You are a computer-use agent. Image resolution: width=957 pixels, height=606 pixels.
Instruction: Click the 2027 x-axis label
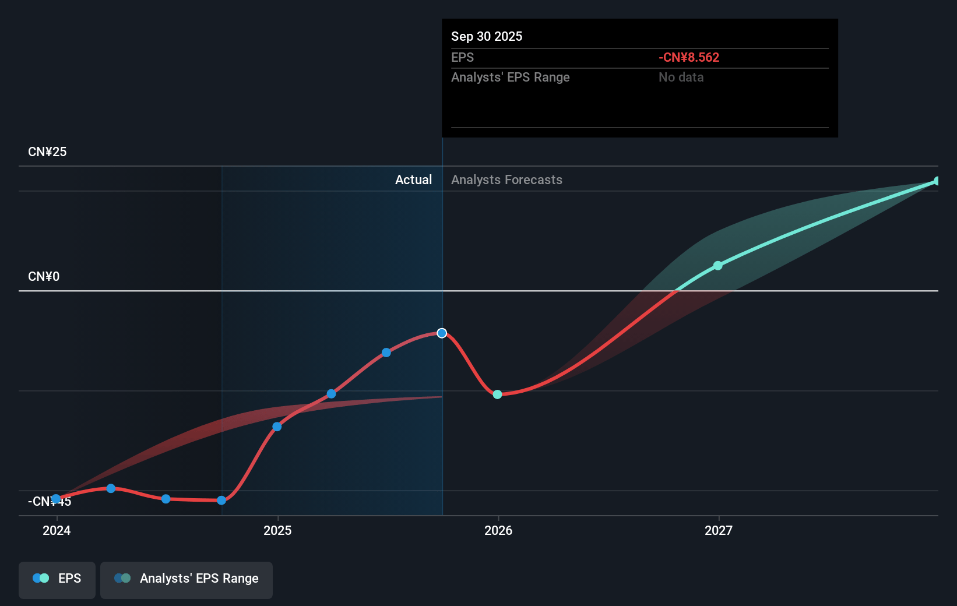(x=719, y=530)
